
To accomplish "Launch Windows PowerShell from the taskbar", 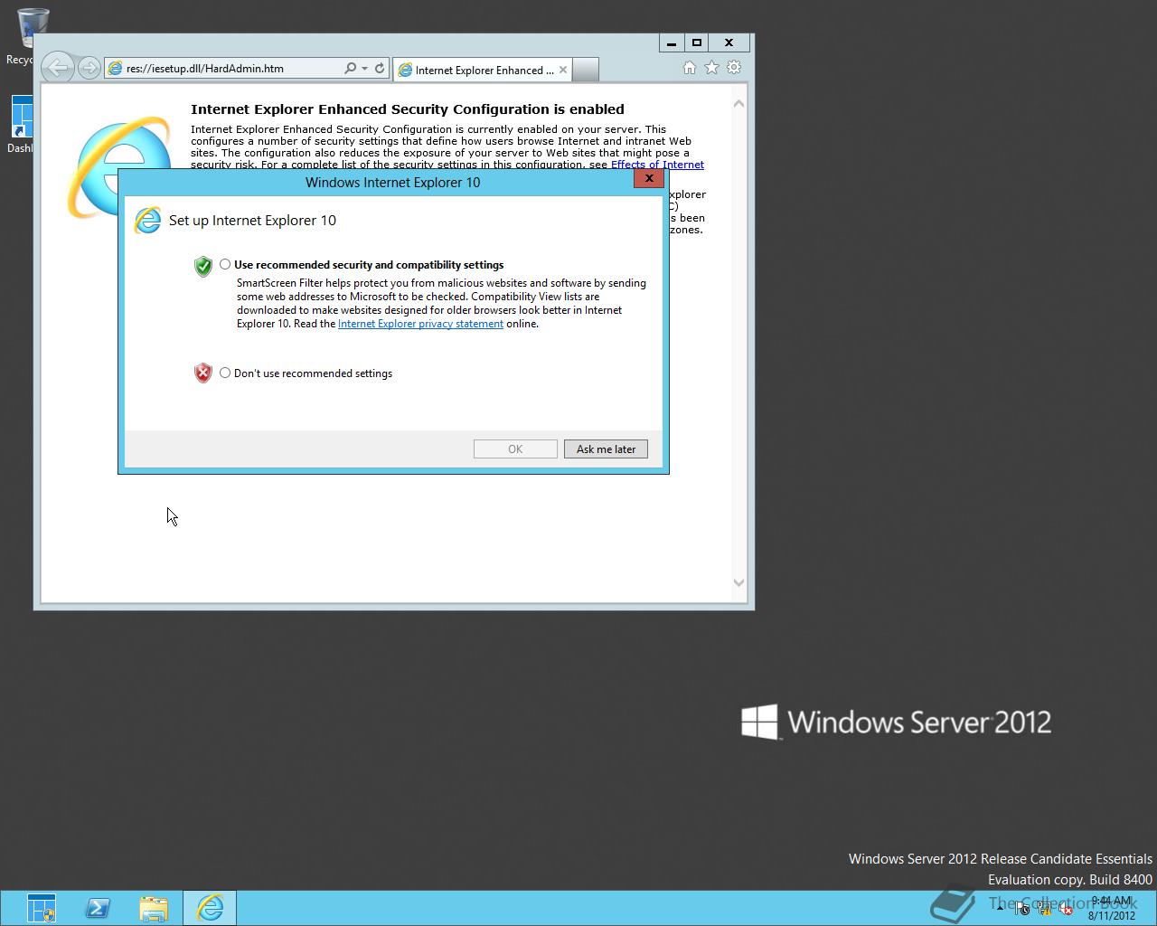I will (98, 908).
